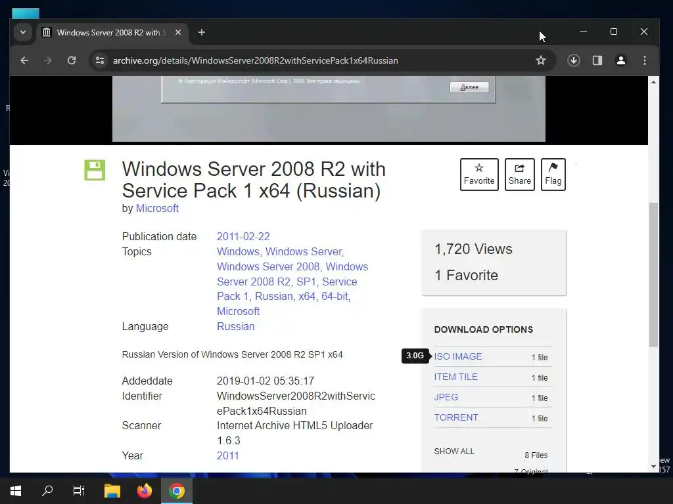Minimize the Chrome window
The width and height of the screenshot is (673, 504).
pyautogui.click(x=584, y=31)
